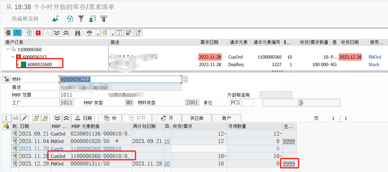Open the filter funnel icon
The height and width of the screenshot is (172, 388).
pos(81,19)
